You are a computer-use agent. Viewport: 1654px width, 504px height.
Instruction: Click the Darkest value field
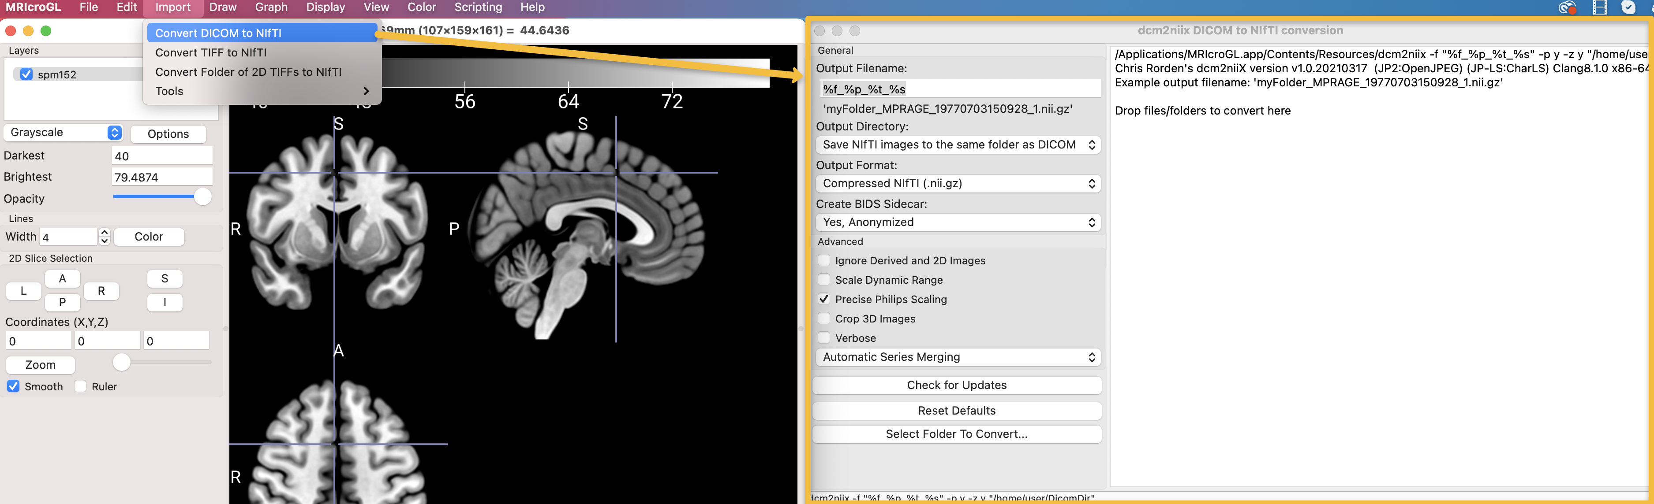(162, 156)
